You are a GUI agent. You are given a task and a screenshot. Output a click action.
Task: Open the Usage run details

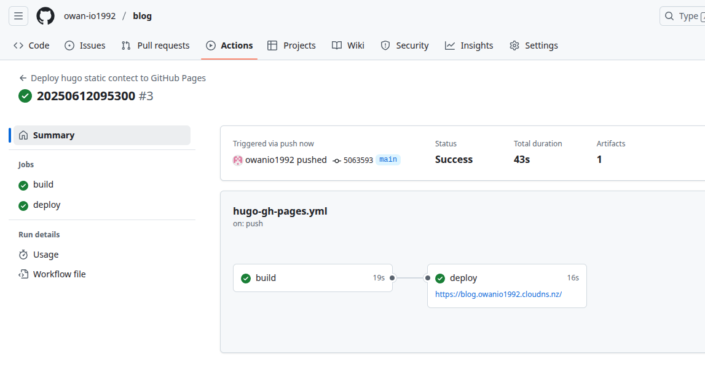[45, 255]
